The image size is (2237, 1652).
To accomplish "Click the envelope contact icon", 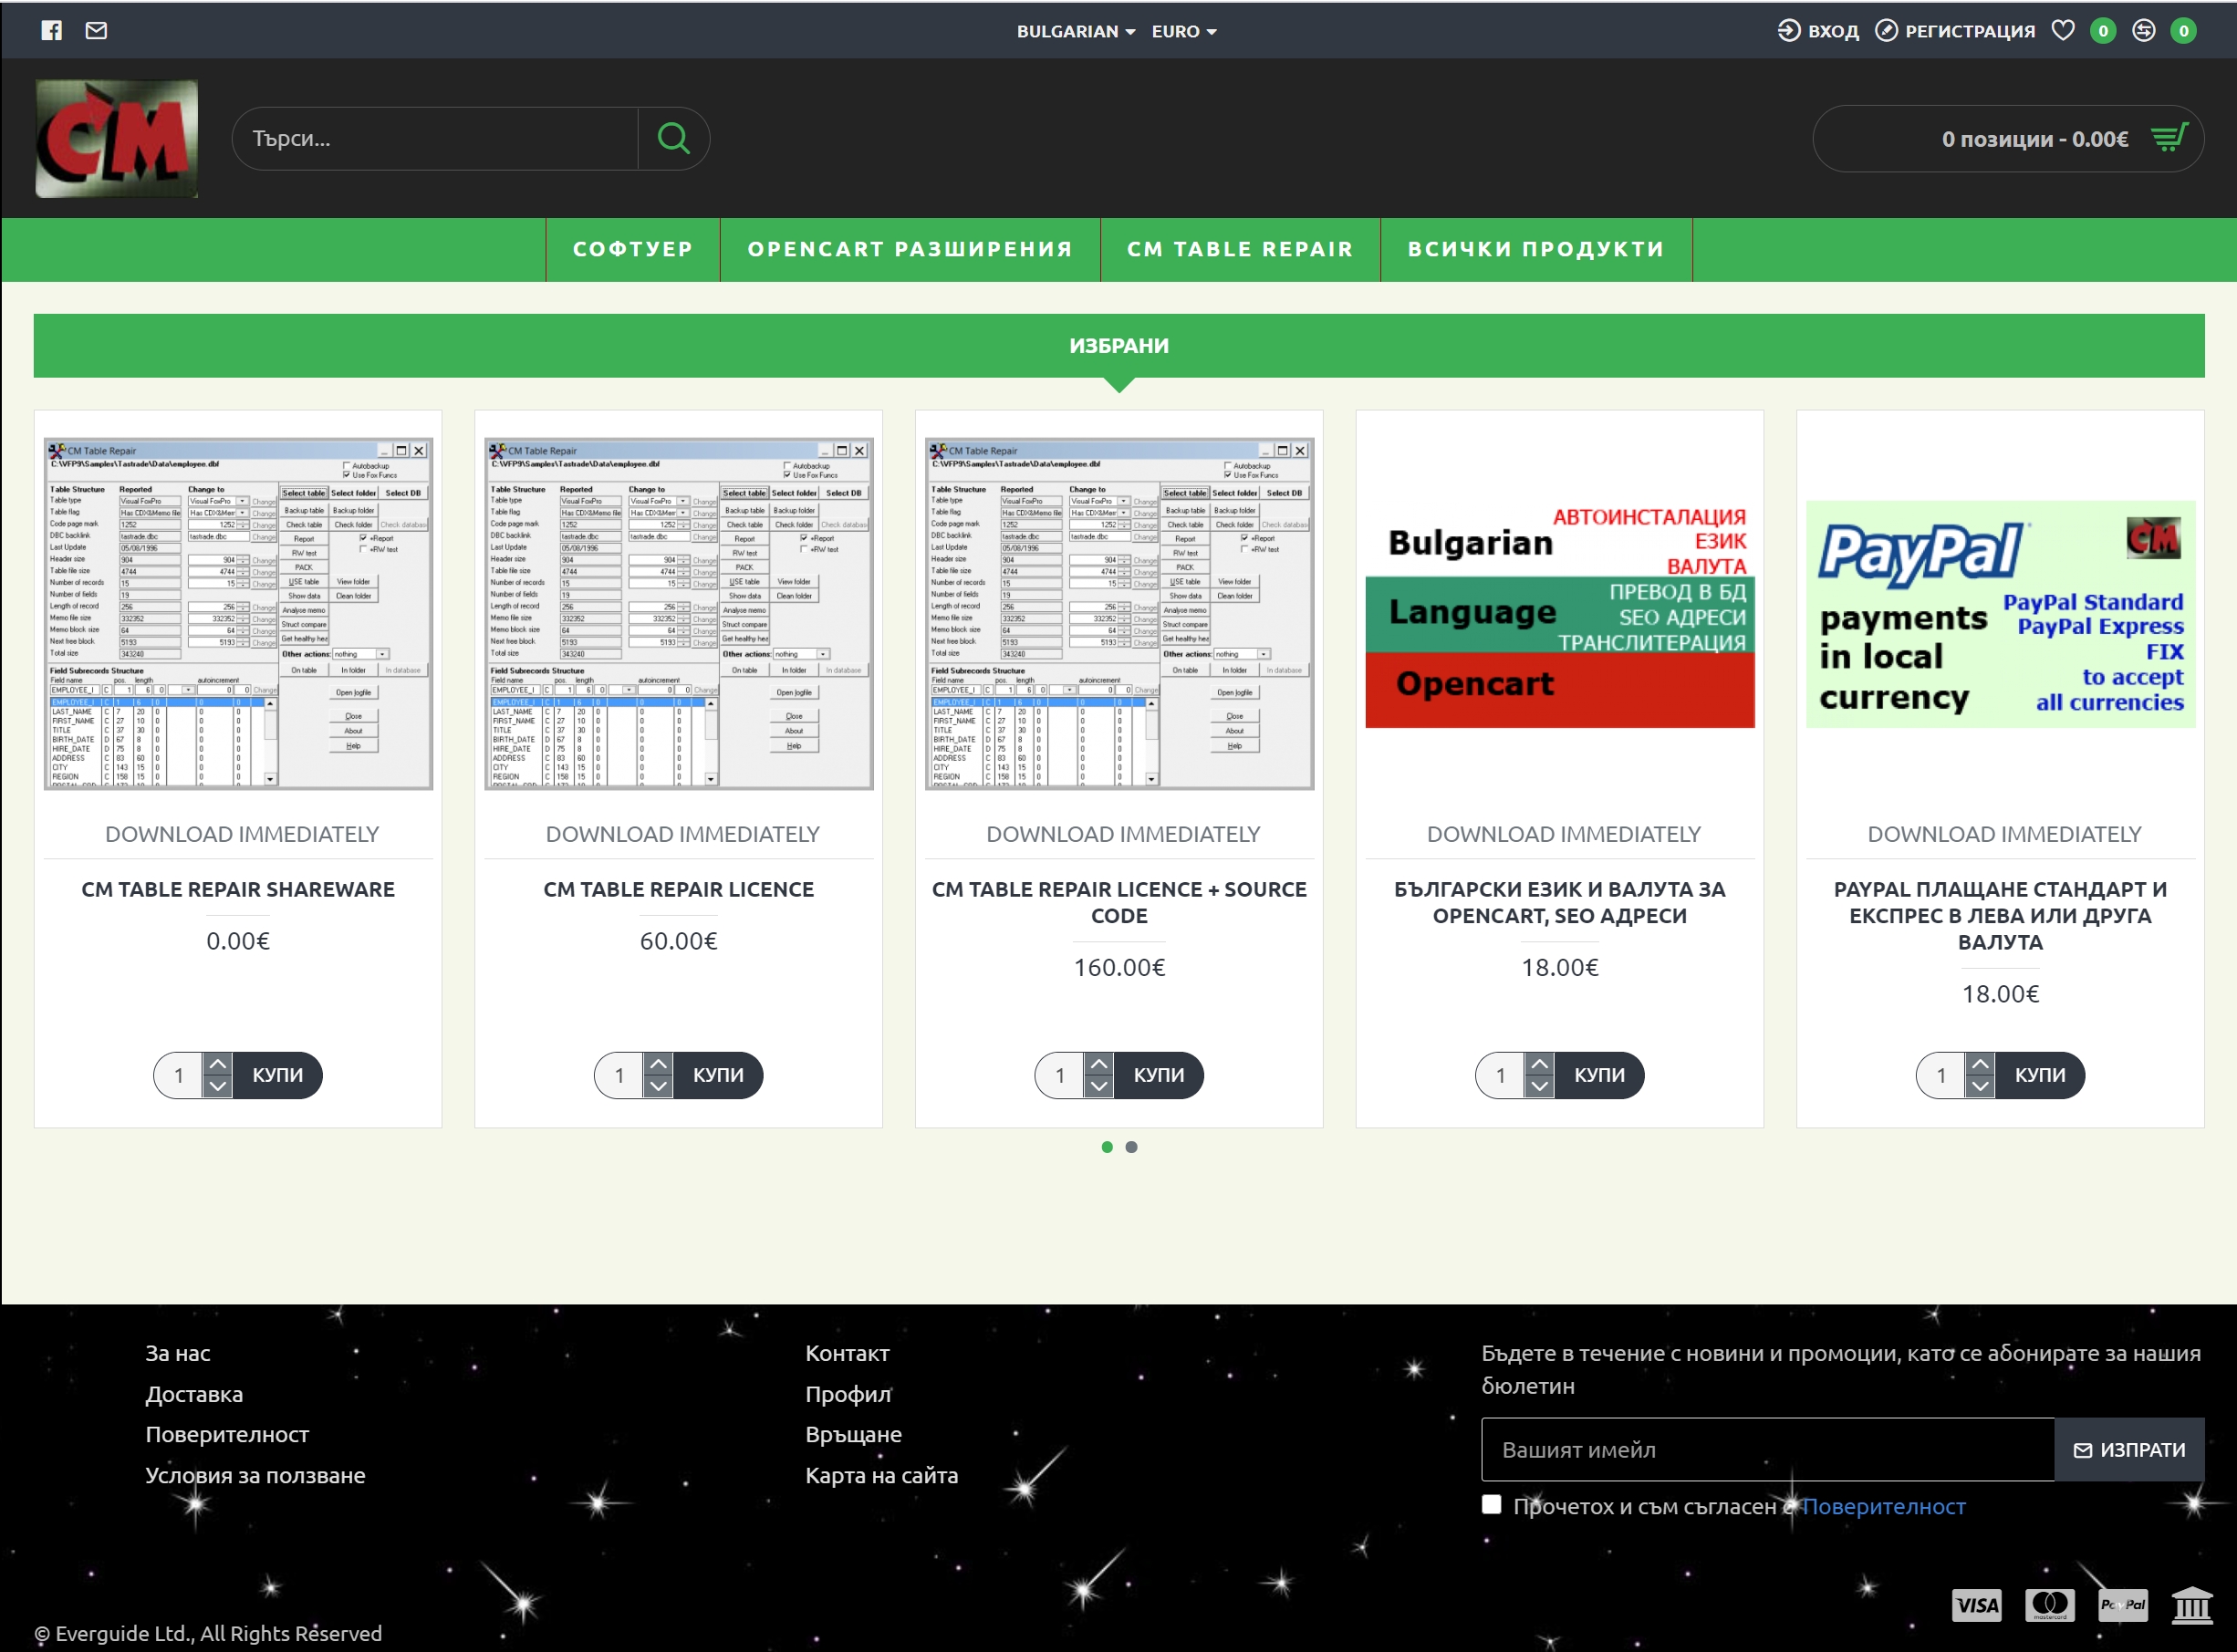I will (x=96, y=31).
